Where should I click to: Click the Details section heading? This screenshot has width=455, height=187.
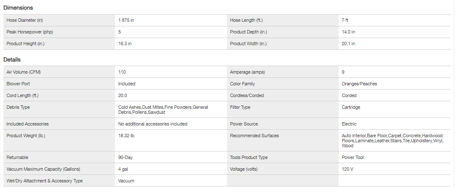pyautogui.click(x=12, y=60)
